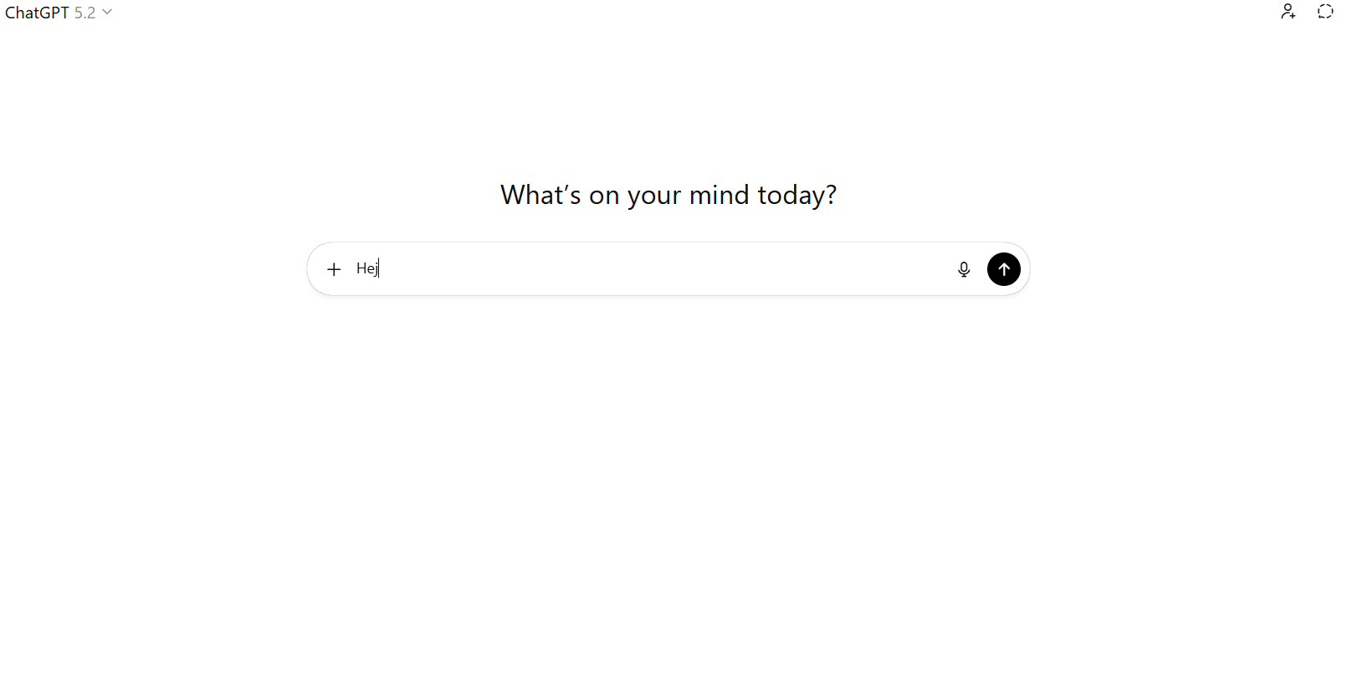The image size is (1347, 678).
Task: Send the message with the black arrow
Action: [1004, 269]
